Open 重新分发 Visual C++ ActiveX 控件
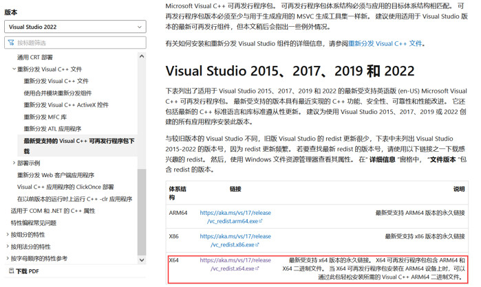The width and height of the screenshot is (481, 287). pos(66,105)
